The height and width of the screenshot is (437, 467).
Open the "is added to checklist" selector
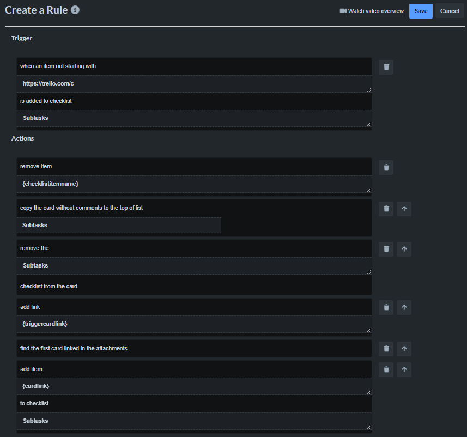(x=193, y=101)
